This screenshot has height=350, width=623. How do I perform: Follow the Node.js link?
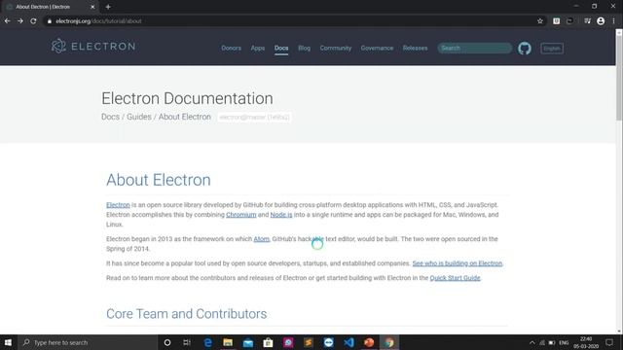tap(281, 215)
